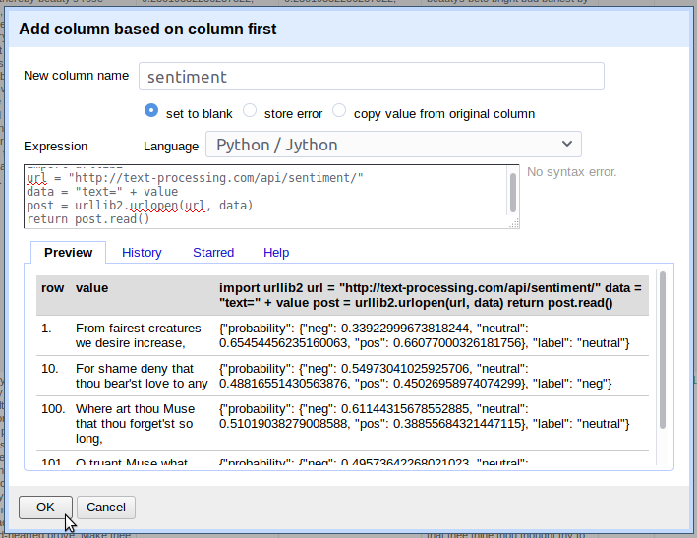Select the 'store error' radio option
The height and width of the screenshot is (538, 697).
coord(250,112)
